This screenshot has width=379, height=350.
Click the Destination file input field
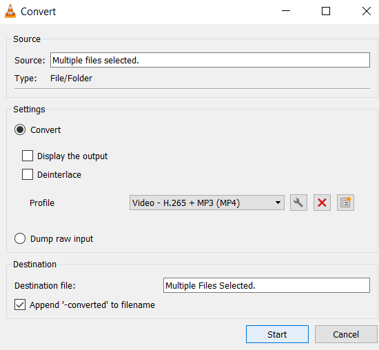coord(267,285)
